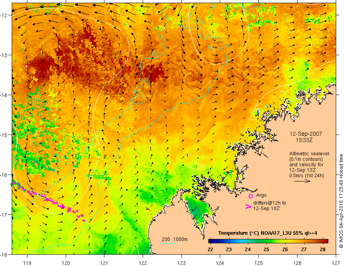This screenshot has height=266, width=344.
Task: Click the vertical IMOS copyright timestamp text
Action: coord(341,201)
